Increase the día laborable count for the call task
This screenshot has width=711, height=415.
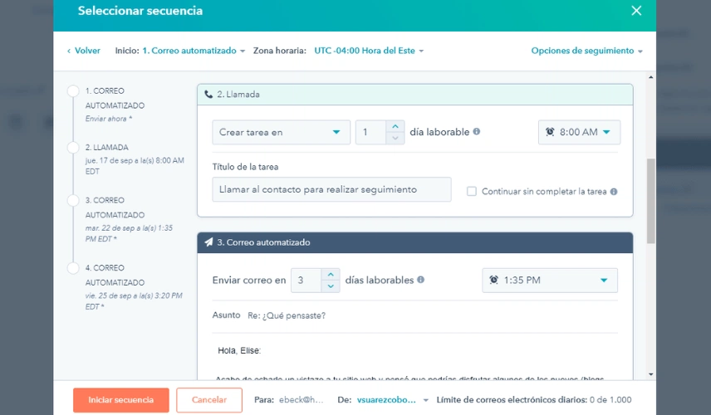point(395,126)
